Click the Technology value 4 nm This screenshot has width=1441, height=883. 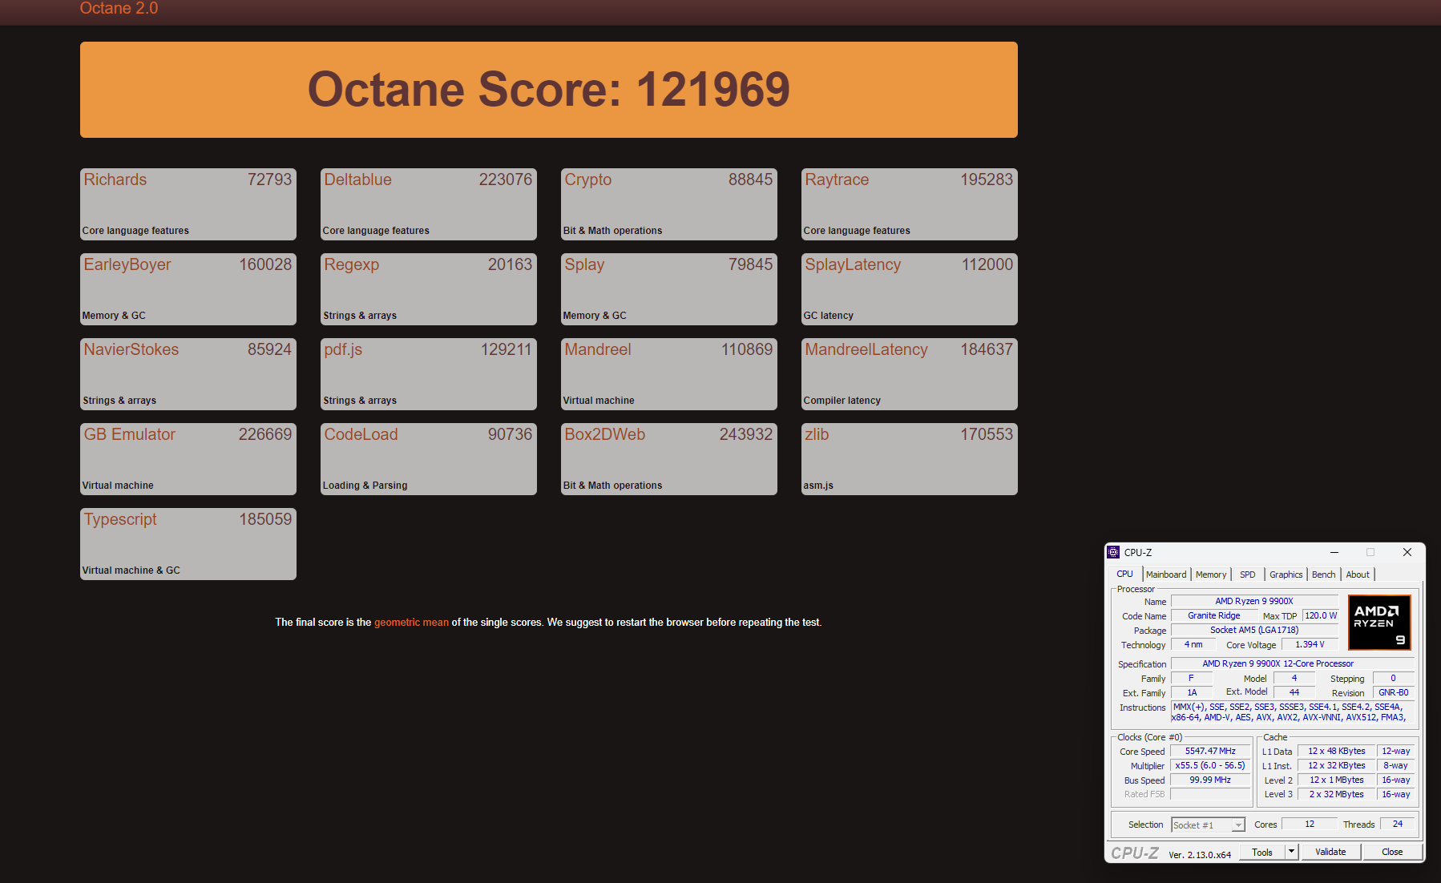pos(1193,644)
